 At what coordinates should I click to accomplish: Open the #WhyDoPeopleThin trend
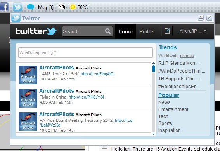coord(182,71)
